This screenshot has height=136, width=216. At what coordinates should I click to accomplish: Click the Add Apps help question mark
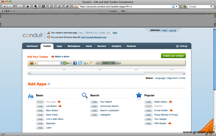pos(49,84)
